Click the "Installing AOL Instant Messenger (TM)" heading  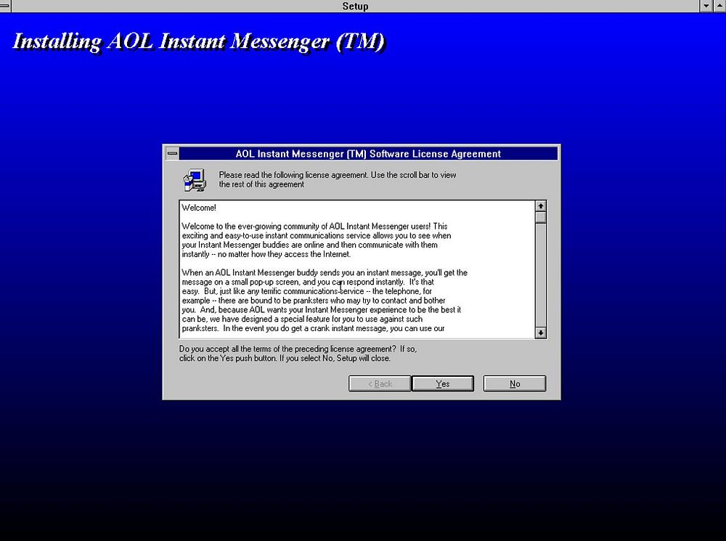coord(199,41)
